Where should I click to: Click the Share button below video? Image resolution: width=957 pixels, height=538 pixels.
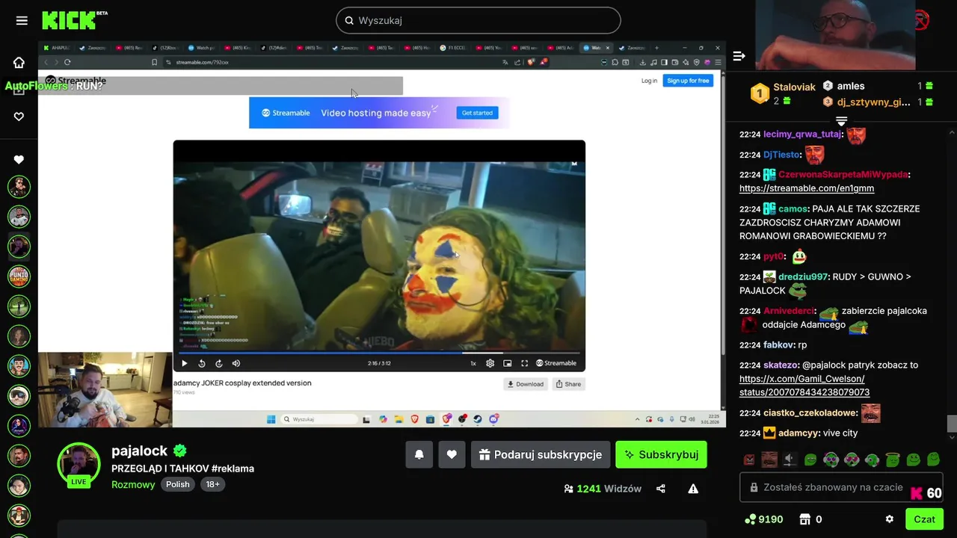[568, 384]
